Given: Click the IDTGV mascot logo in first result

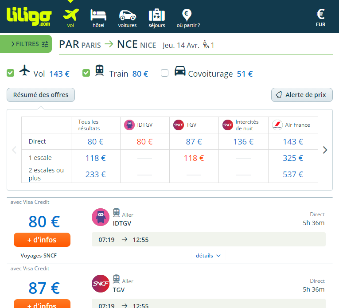Looking at the screenshot, I should tap(101, 217).
